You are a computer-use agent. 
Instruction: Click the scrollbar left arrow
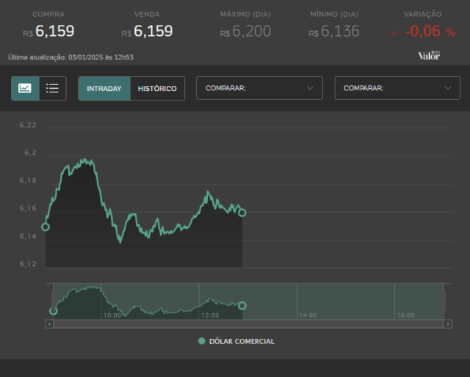[x=49, y=323]
